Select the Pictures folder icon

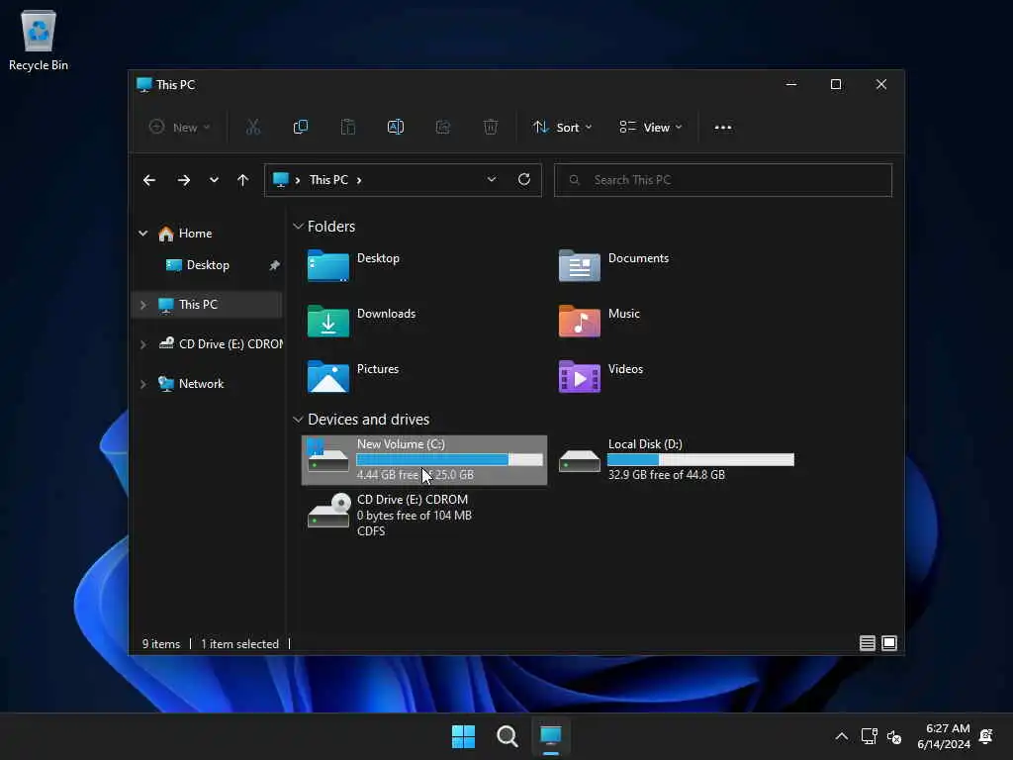click(328, 376)
